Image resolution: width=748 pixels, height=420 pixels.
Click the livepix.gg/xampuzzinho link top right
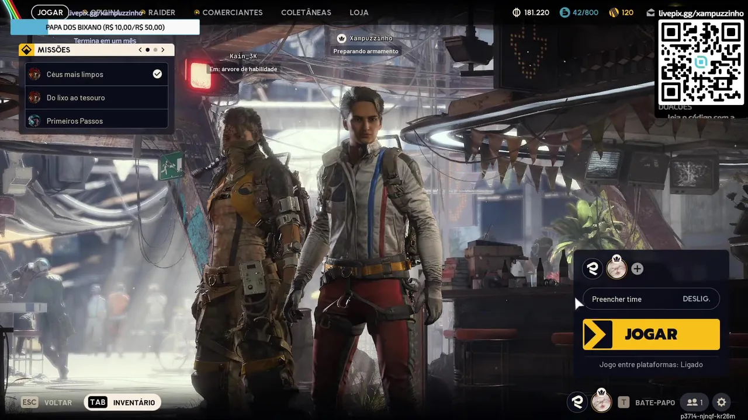click(x=701, y=13)
